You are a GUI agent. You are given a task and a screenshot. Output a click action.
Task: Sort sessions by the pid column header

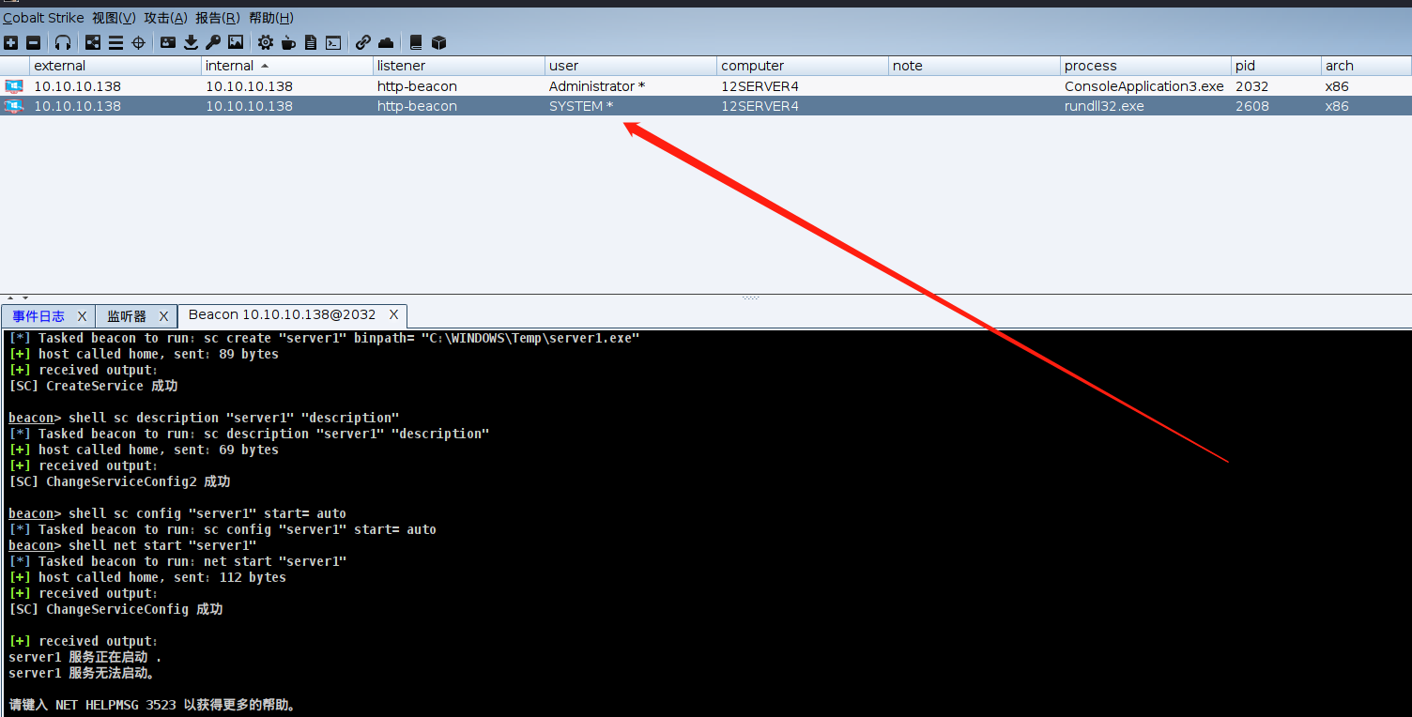(x=1276, y=66)
